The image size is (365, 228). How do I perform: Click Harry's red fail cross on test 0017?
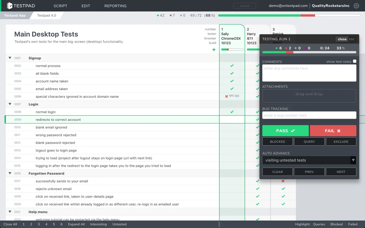(283, 181)
